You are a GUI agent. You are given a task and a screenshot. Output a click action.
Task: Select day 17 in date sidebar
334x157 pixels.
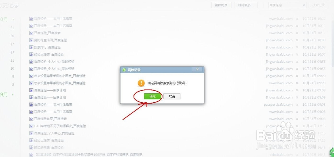12,44
